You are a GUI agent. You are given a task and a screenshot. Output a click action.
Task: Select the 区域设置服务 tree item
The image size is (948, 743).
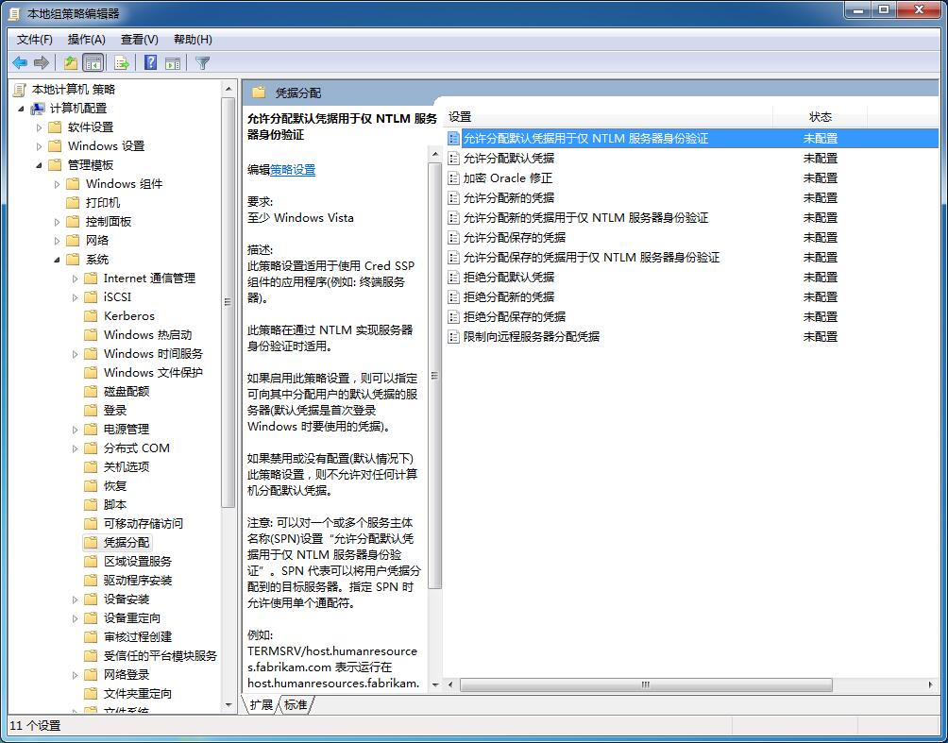138,562
